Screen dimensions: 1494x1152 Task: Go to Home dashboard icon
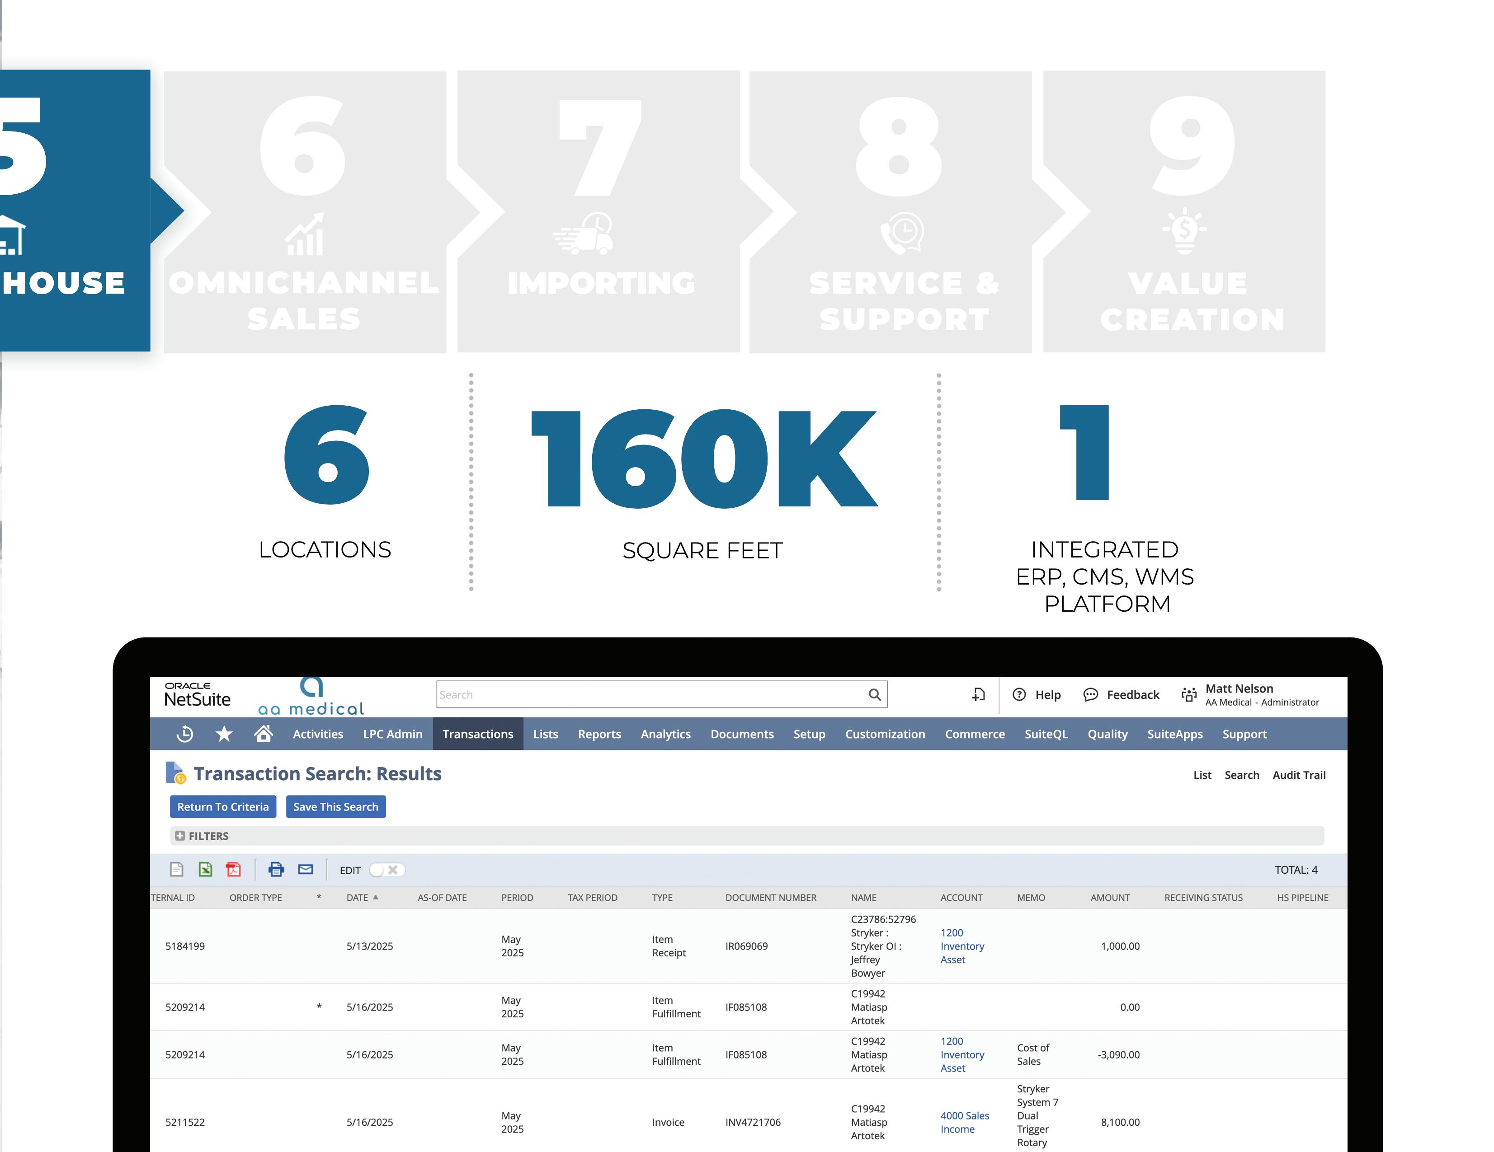264,734
